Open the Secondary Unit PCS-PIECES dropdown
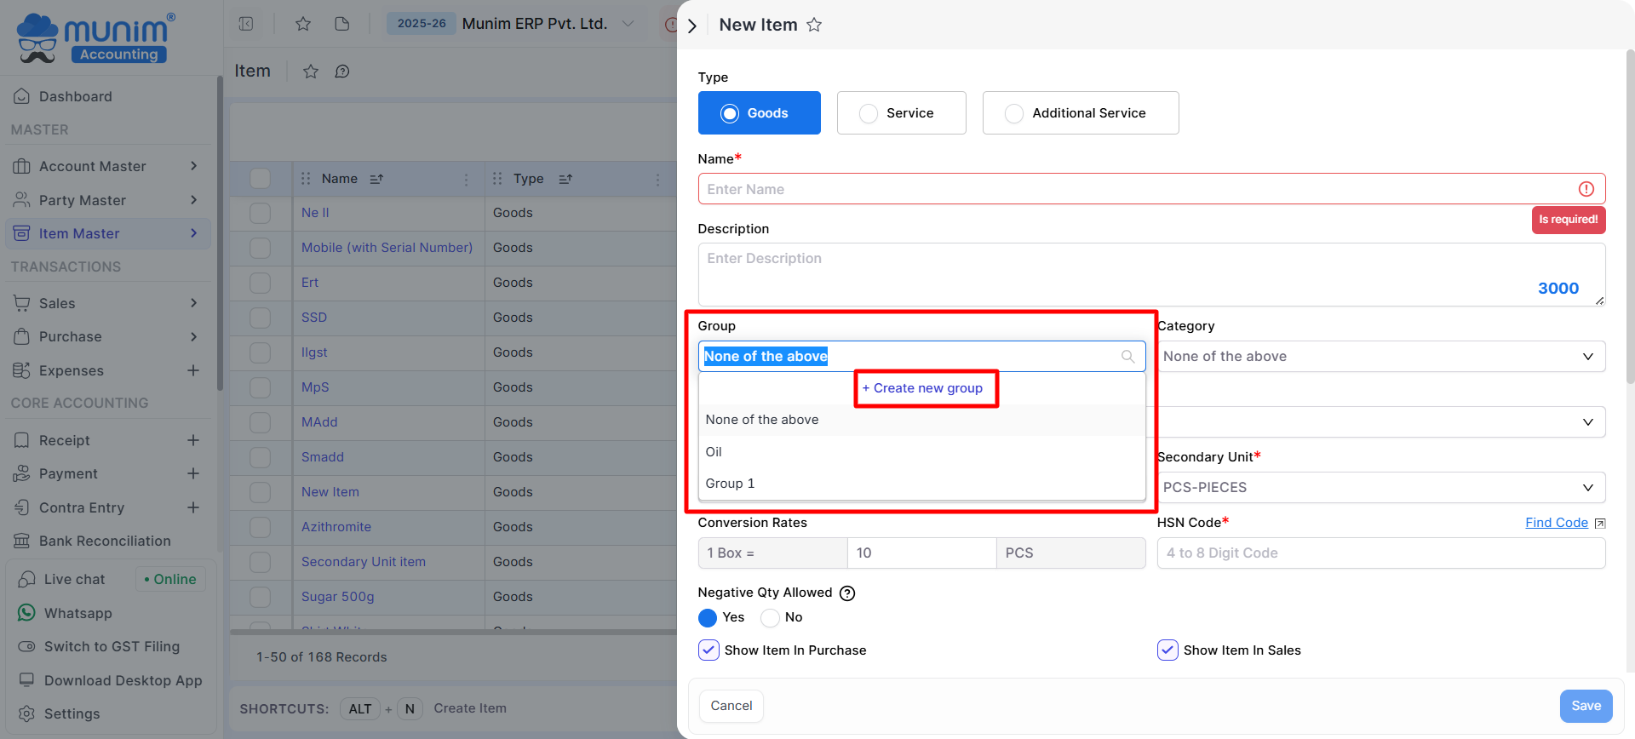This screenshot has height=739, width=1635. [x=1380, y=488]
